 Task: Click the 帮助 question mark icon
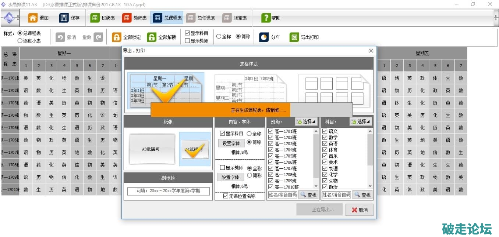266,18
